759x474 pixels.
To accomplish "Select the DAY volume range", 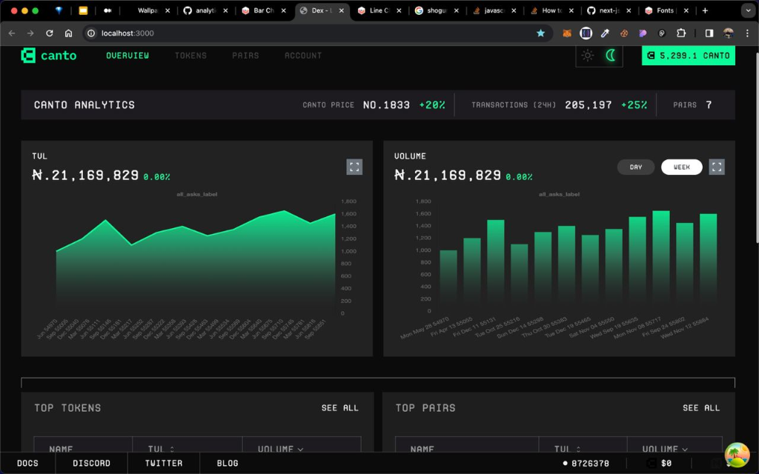I will [636, 167].
